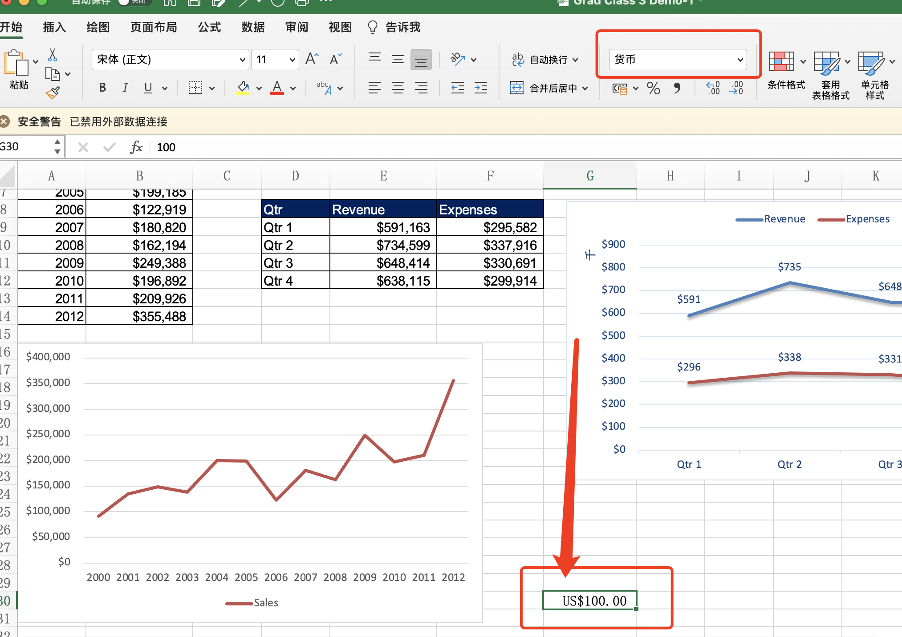Click the comma style icon
902x637 pixels.
click(677, 88)
